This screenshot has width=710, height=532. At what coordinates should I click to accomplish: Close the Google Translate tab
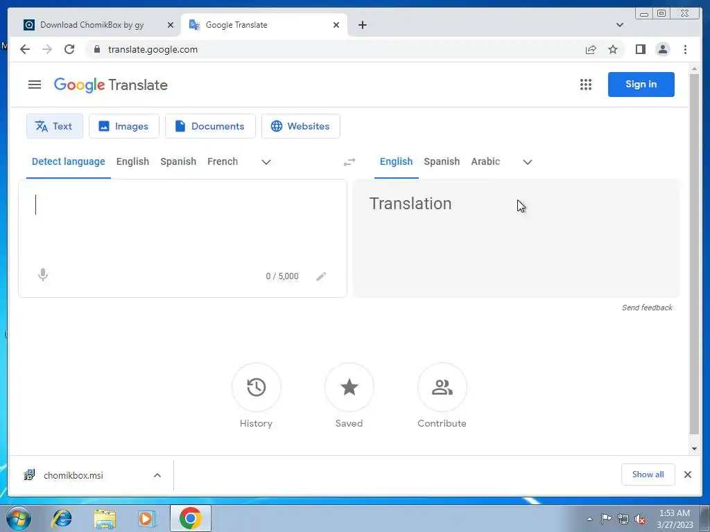(336, 25)
